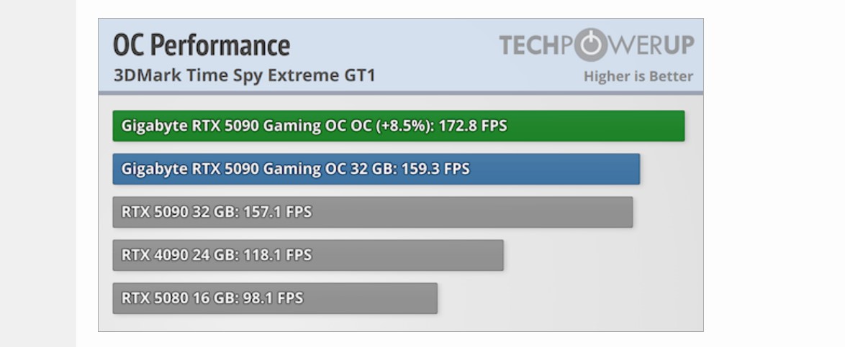This screenshot has width=845, height=347.
Task: Select the "3DMark Time Spy Extreme GT1" subtitle
Action: point(244,75)
